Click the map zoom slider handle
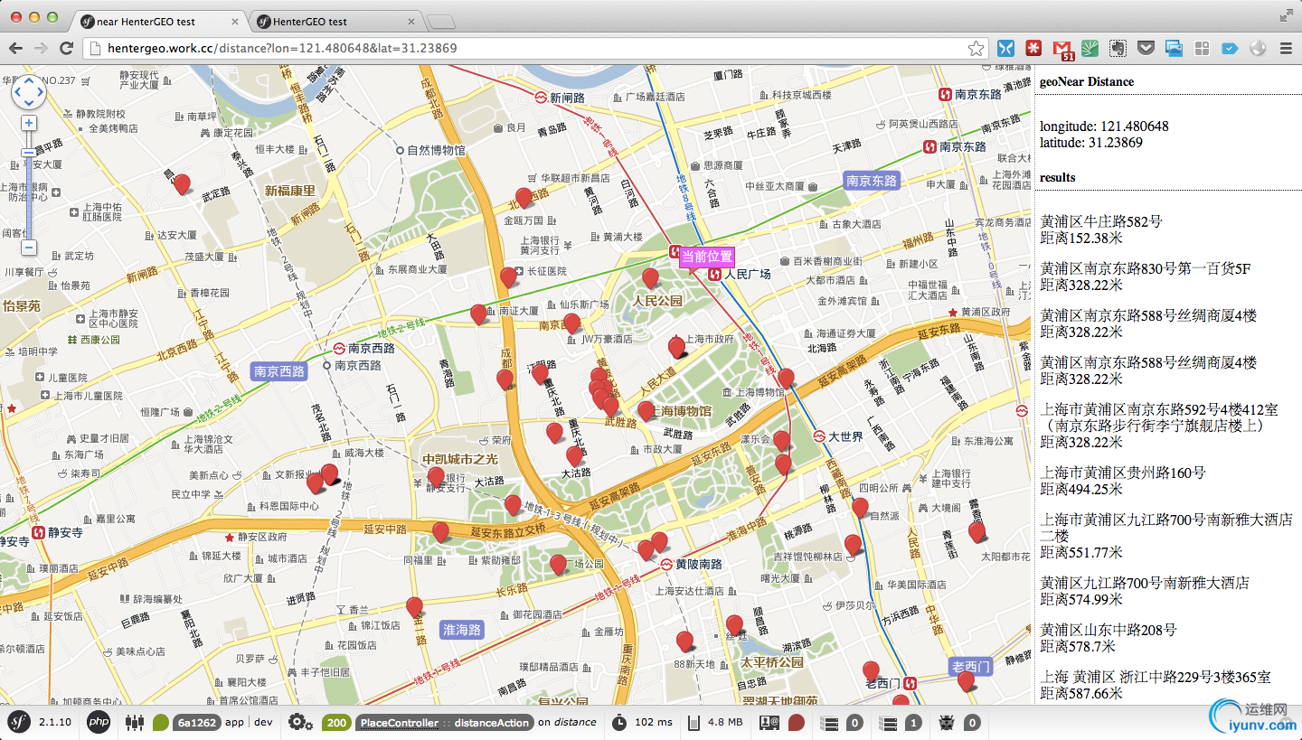The height and width of the screenshot is (740, 1302). click(x=29, y=153)
